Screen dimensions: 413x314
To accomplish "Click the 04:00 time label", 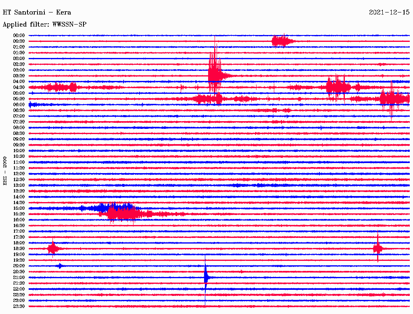I will tap(19, 82).
